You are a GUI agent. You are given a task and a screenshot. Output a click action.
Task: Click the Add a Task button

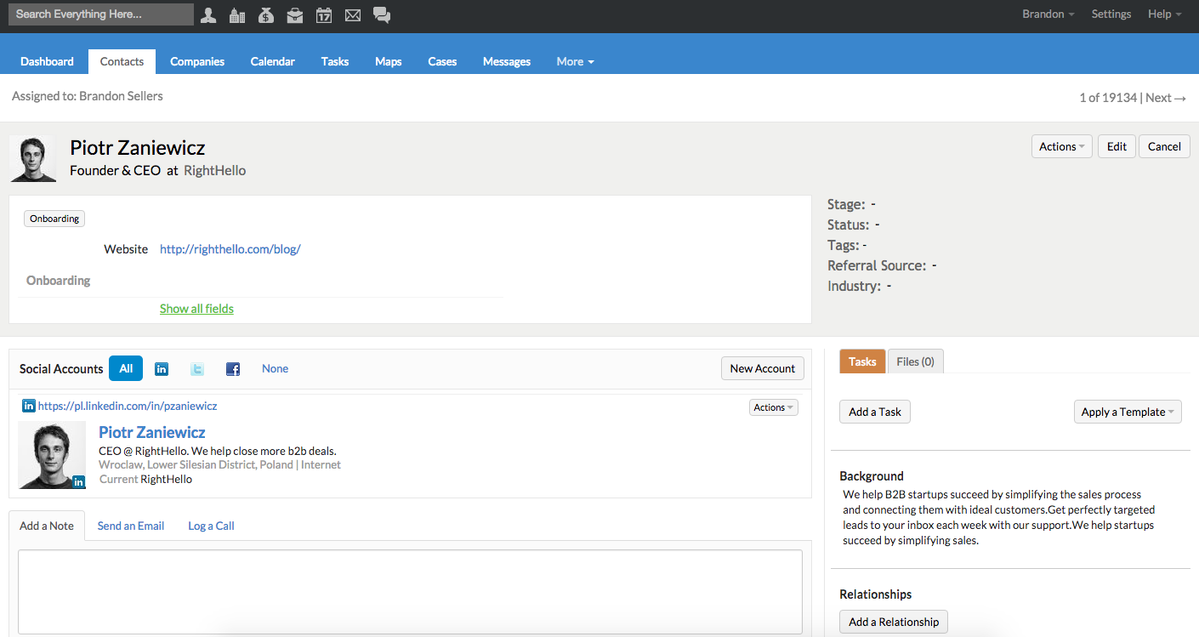875,412
